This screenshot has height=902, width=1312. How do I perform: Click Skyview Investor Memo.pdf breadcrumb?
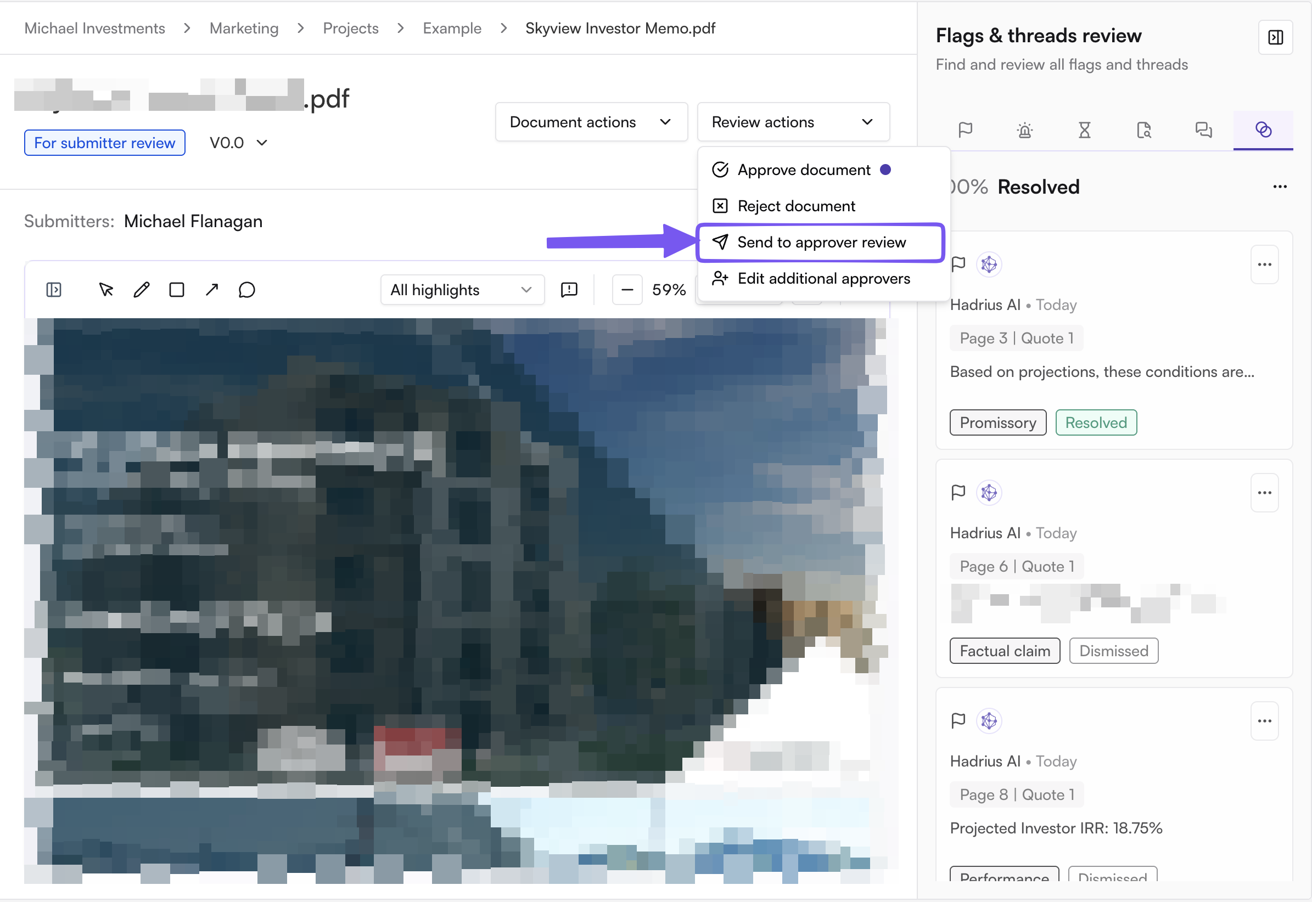tap(620, 29)
